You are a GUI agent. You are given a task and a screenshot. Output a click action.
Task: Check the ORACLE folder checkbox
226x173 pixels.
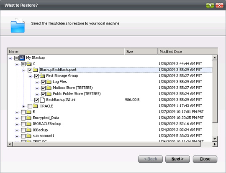(x=30, y=106)
